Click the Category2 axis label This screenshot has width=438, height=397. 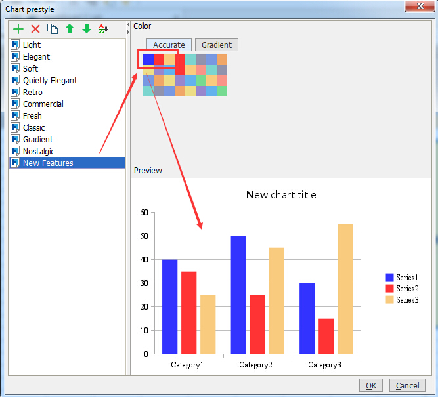(x=255, y=365)
